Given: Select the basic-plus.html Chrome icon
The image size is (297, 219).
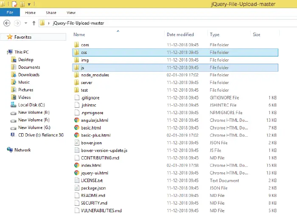Looking at the screenshot, I should pyautogui.click(x=77, y=135).
